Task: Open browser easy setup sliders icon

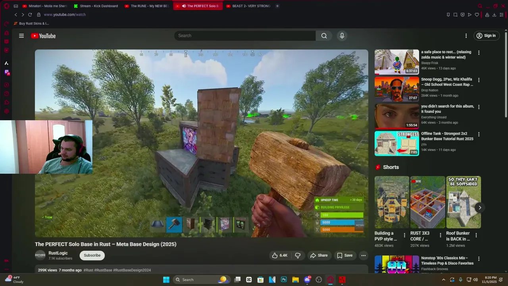Action: point(502,15)
